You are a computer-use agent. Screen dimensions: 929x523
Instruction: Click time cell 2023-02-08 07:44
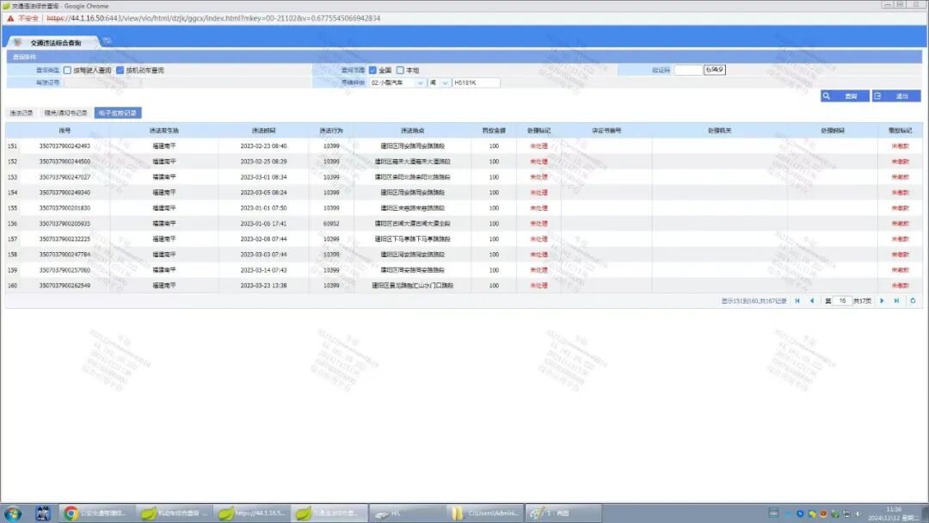[263, 239]
